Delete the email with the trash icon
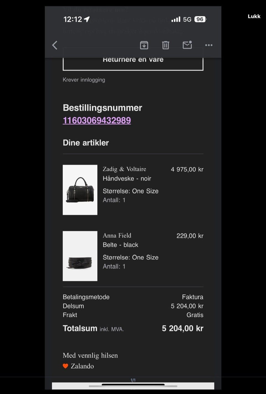 click(166, 45)
